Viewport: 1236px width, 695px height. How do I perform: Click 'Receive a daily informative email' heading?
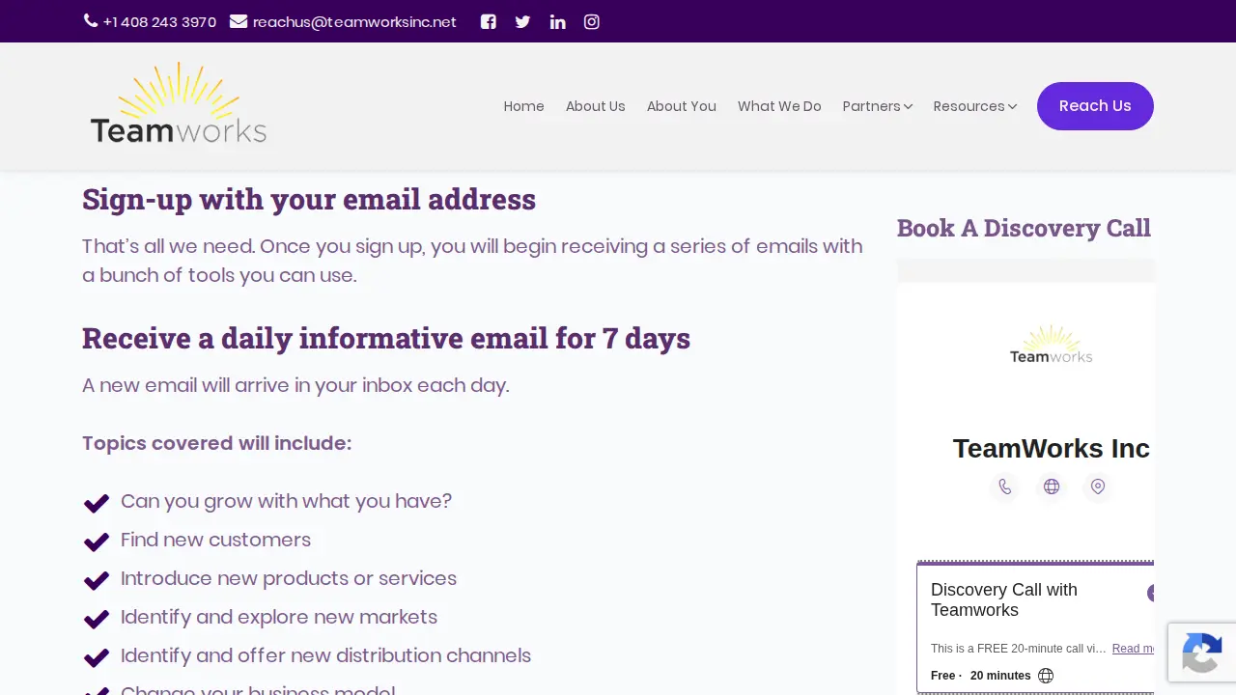pyautogui.click(x=386, y=338)
